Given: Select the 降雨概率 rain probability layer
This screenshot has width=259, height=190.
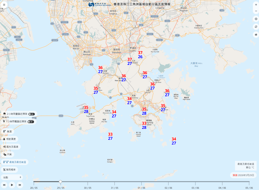Looking at the screenshot, I should 9,170.
